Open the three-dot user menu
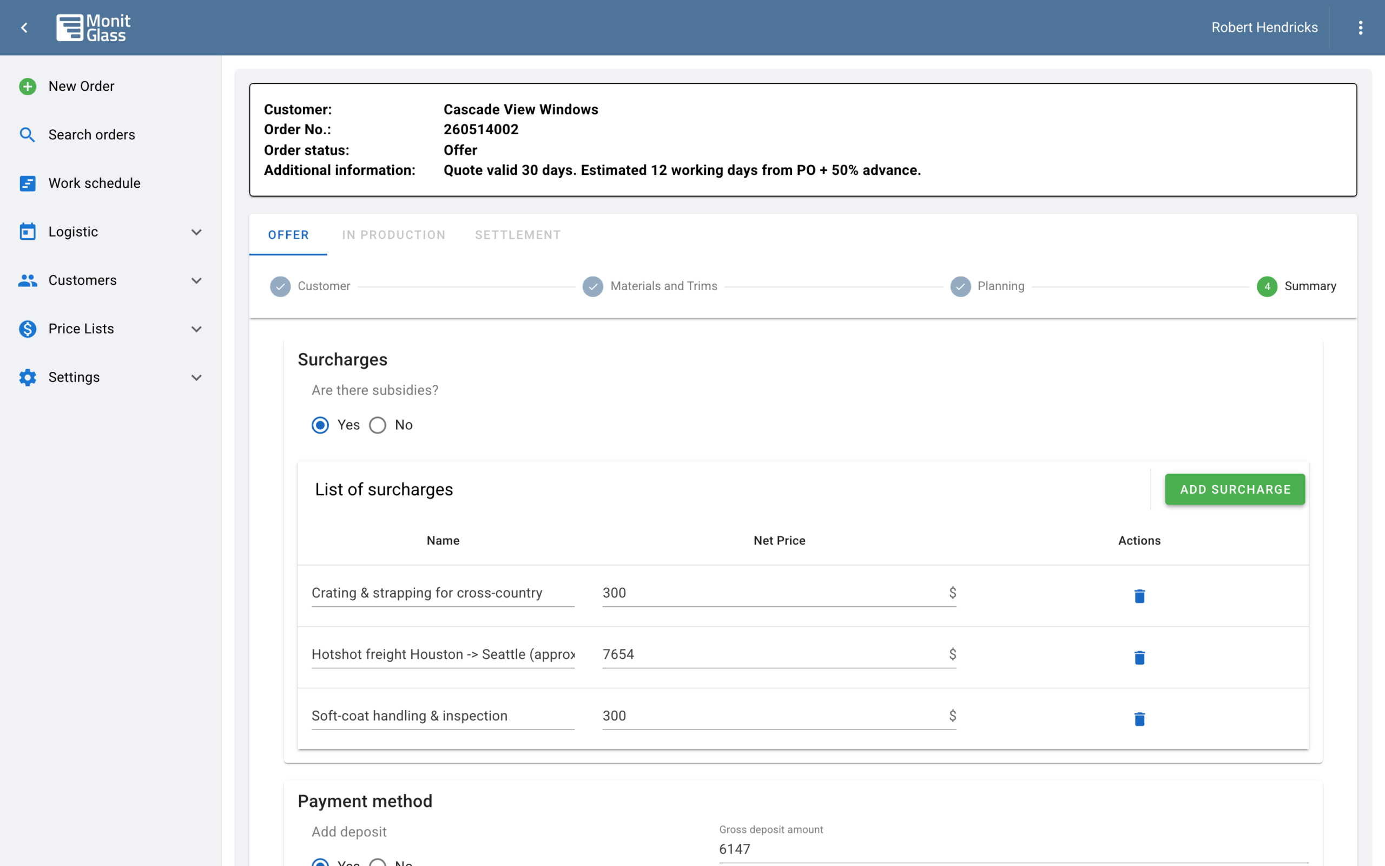Viewport: 1385px width, 866px height. (1361, 28)
